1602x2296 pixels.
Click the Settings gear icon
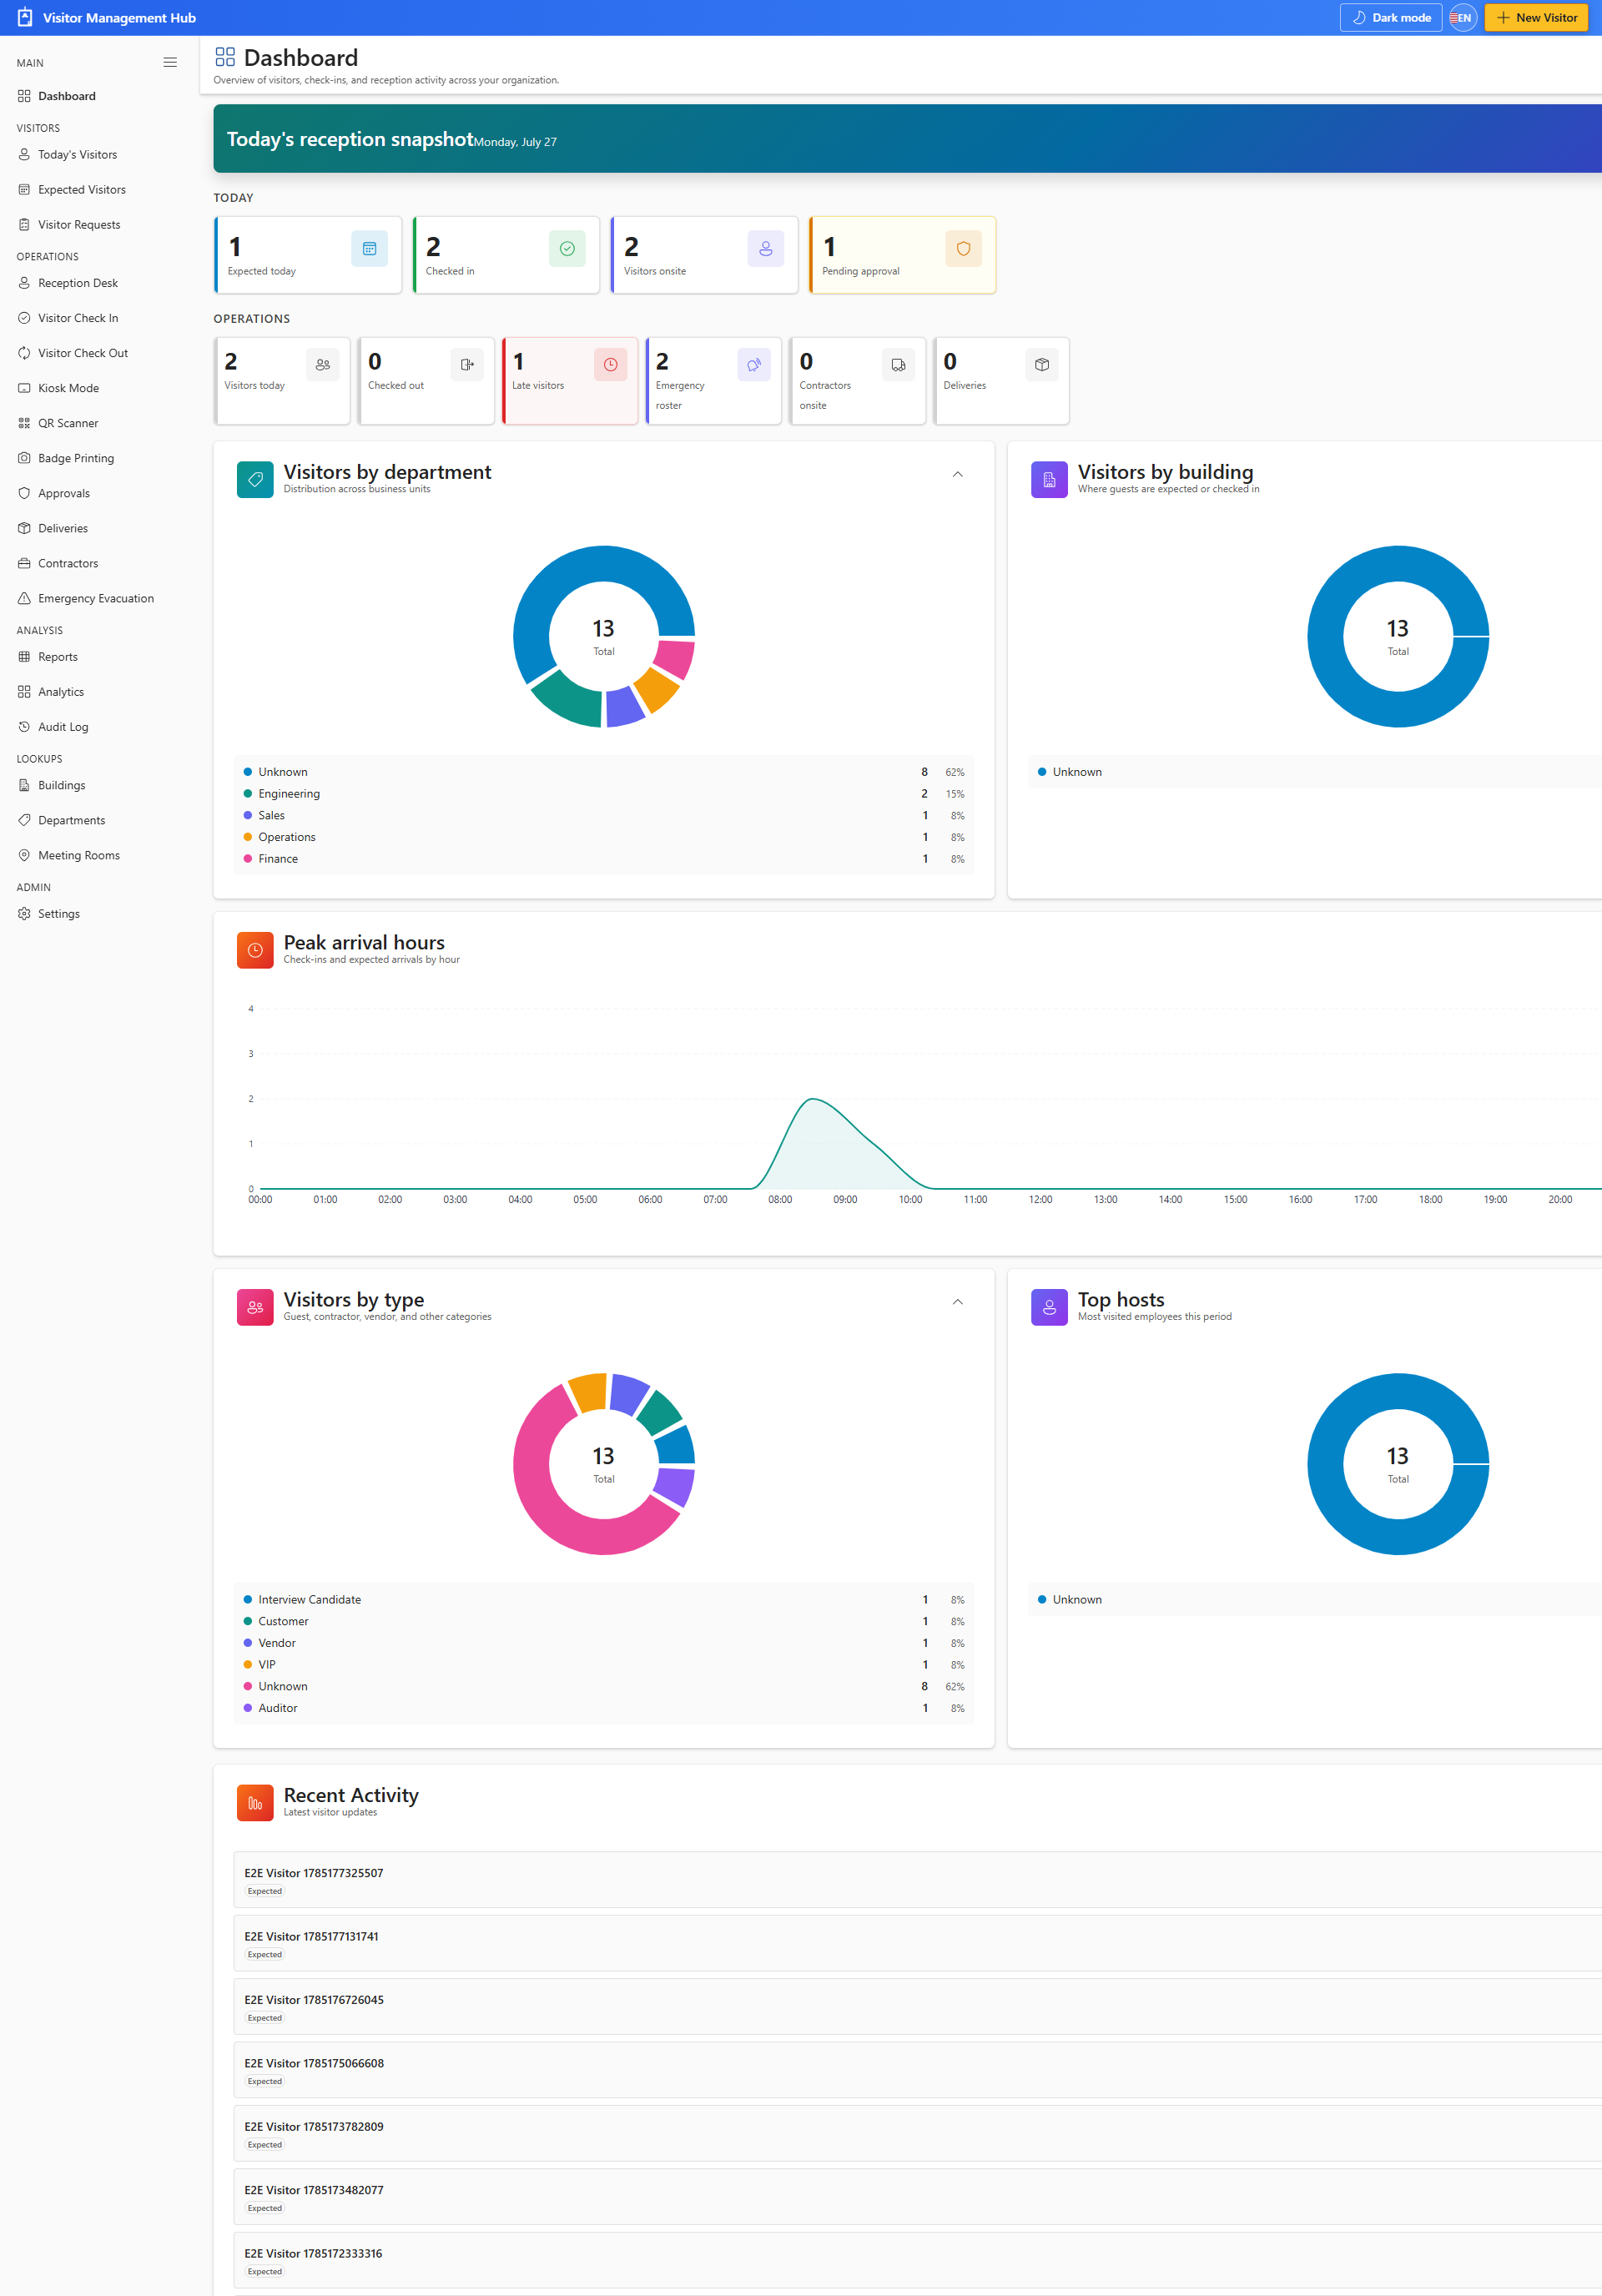24,914
